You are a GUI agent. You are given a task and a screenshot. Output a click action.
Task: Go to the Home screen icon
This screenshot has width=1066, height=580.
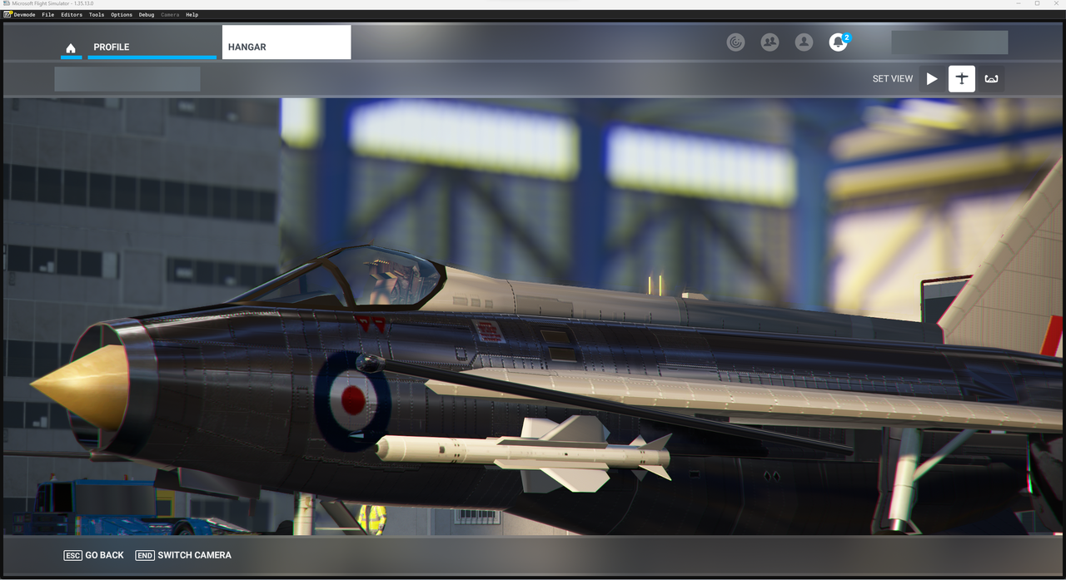(x=71, y=47)
